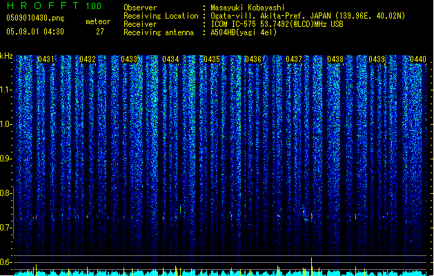Click the 0.9 kHz axis tick label
434x276 pixels.
(x=6, y=159)
